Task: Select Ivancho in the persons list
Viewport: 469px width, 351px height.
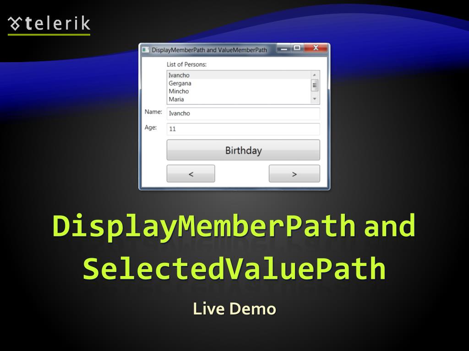Action: click(239, 75)
